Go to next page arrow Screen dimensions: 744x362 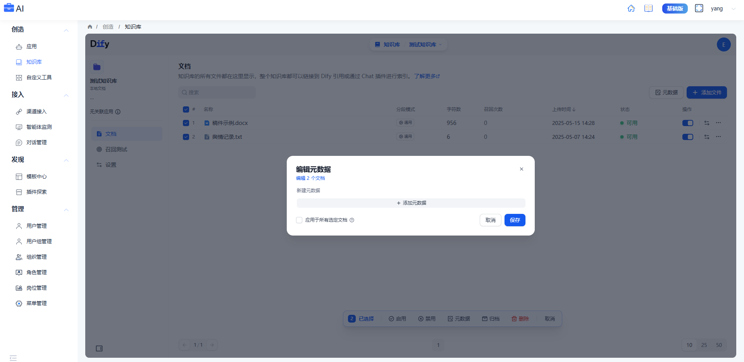(212, 345)
